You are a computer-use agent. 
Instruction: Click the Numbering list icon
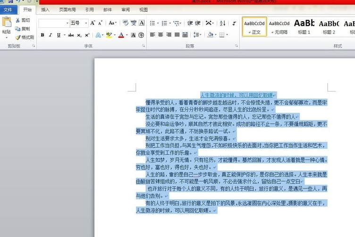[x=165, y=23]
